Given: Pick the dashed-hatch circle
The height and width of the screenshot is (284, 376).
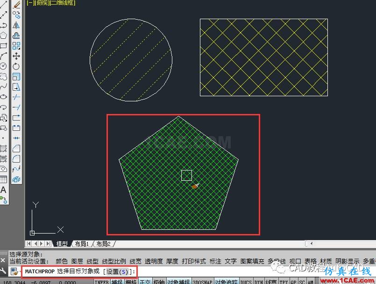Looking at the screenshot, I should click(131, 60).
